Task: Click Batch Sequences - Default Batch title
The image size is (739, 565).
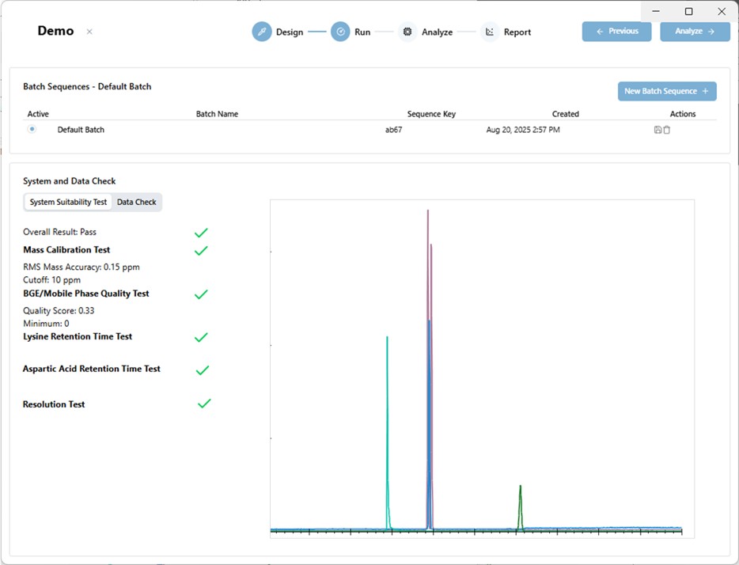Action: [87, 87]
